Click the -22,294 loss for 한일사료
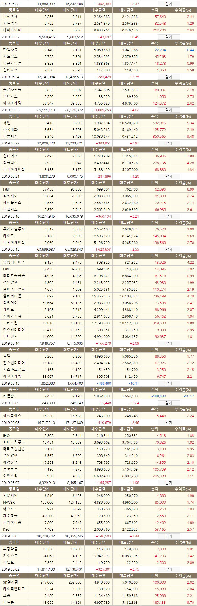Screen dimensions: 197x606 click(x=160, y=50)
